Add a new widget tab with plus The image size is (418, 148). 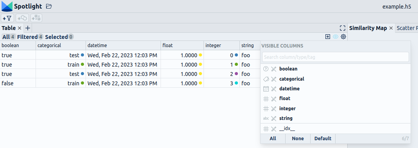(x=28, y=28)
